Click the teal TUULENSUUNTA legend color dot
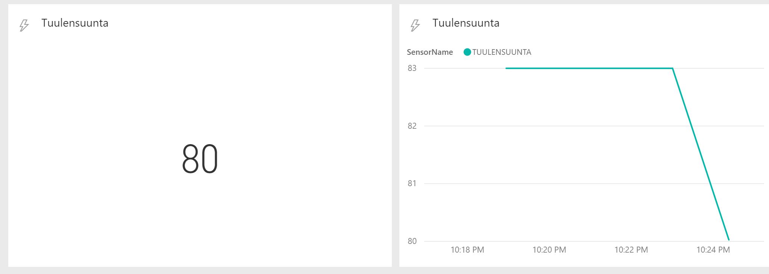 [x=467, y=52]
